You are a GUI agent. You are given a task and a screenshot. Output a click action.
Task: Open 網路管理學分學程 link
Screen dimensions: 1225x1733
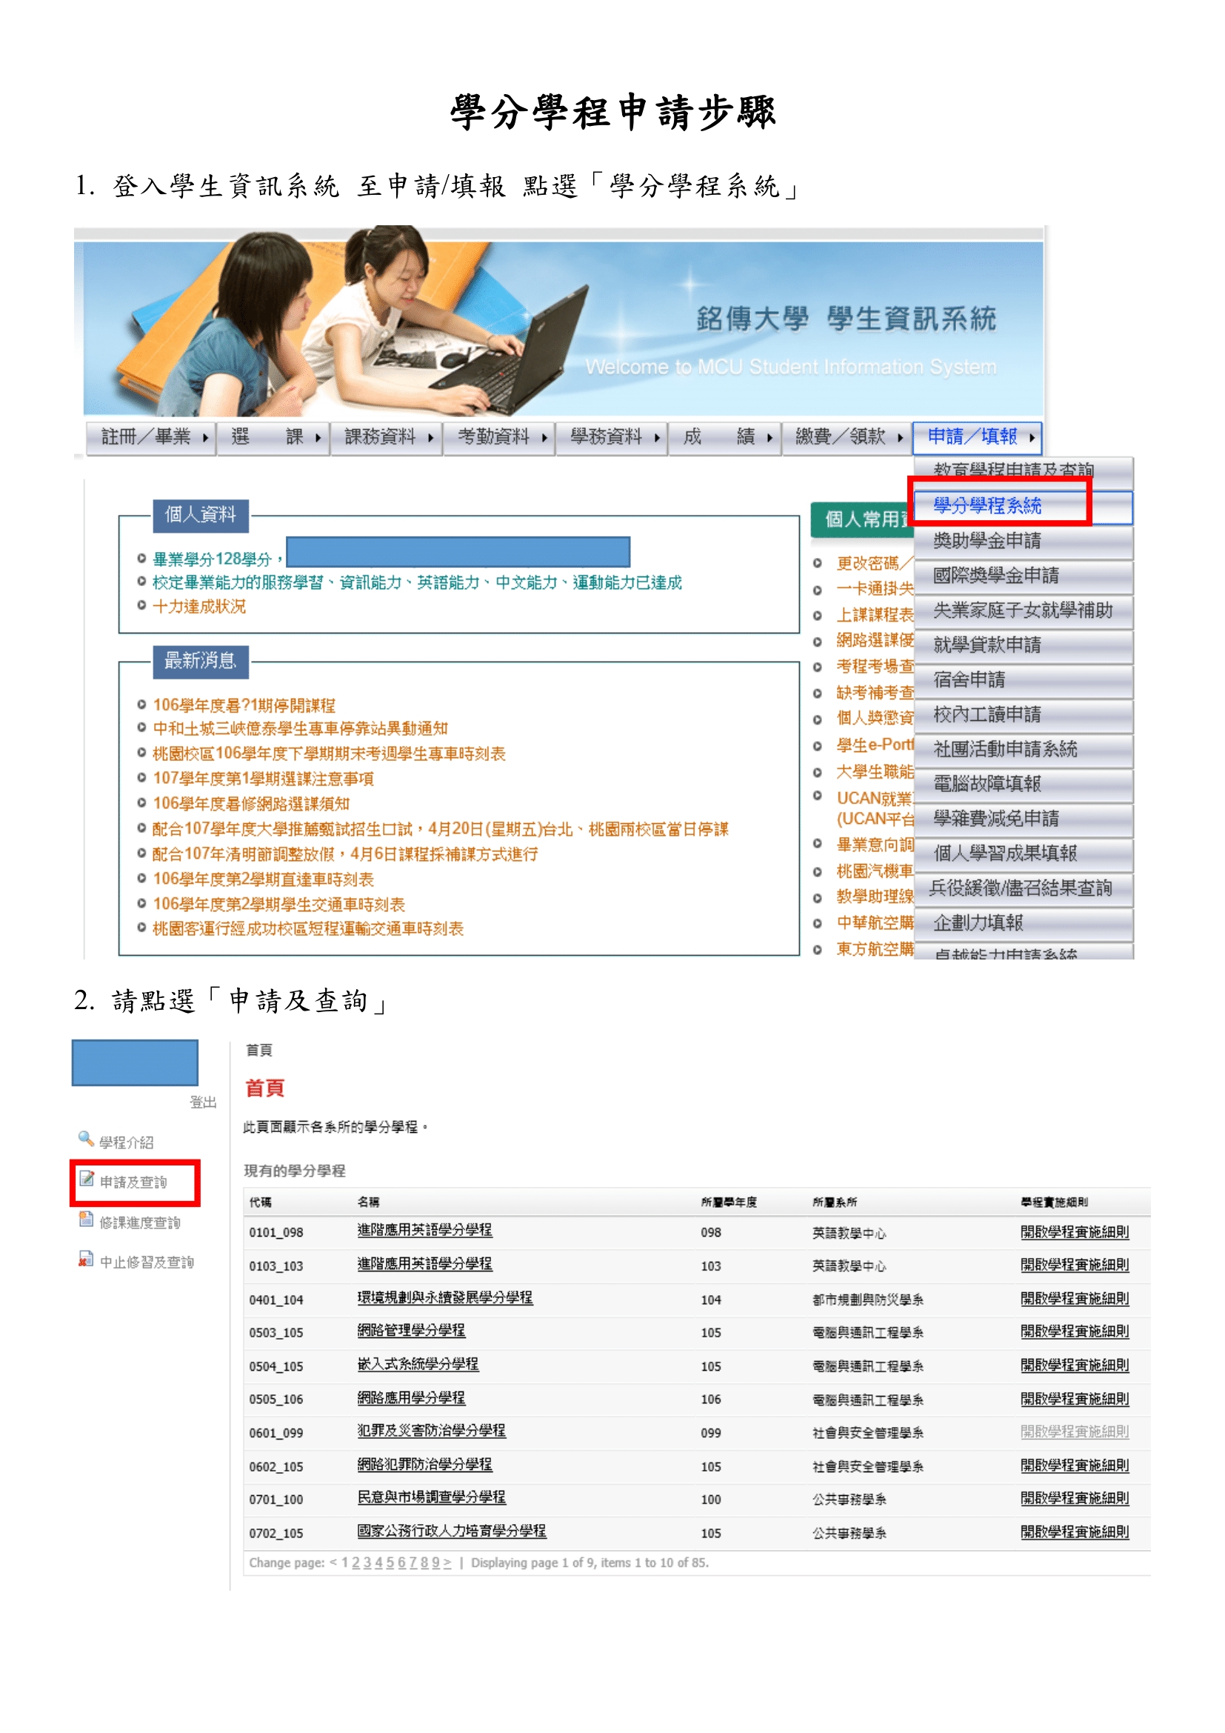pyautogui.click(x=411, y=1331)
